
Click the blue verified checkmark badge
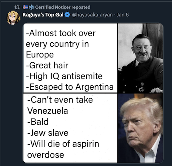[x=67, y=15]
